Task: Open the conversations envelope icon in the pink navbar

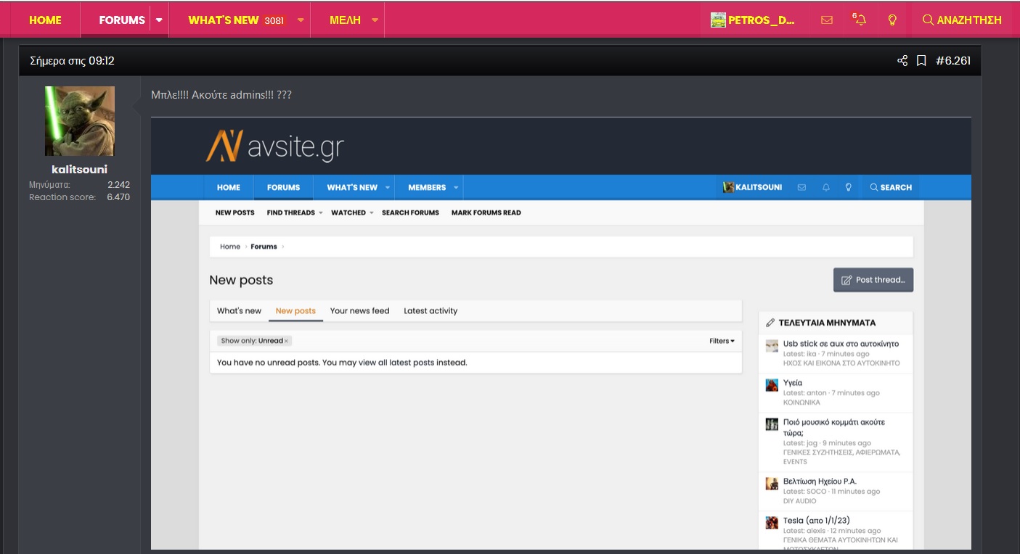Action: click(826, 20)
